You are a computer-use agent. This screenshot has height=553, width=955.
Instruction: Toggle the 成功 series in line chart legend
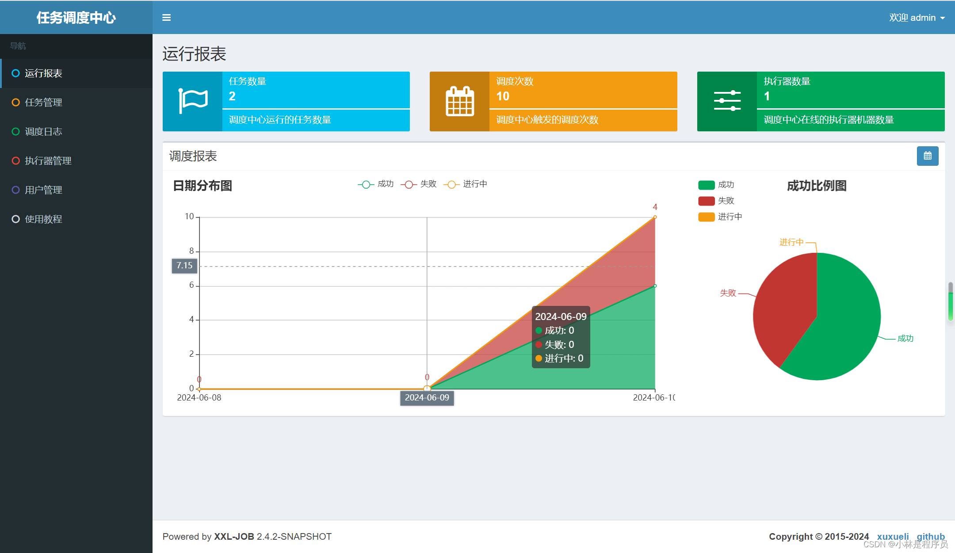point(376,184)
